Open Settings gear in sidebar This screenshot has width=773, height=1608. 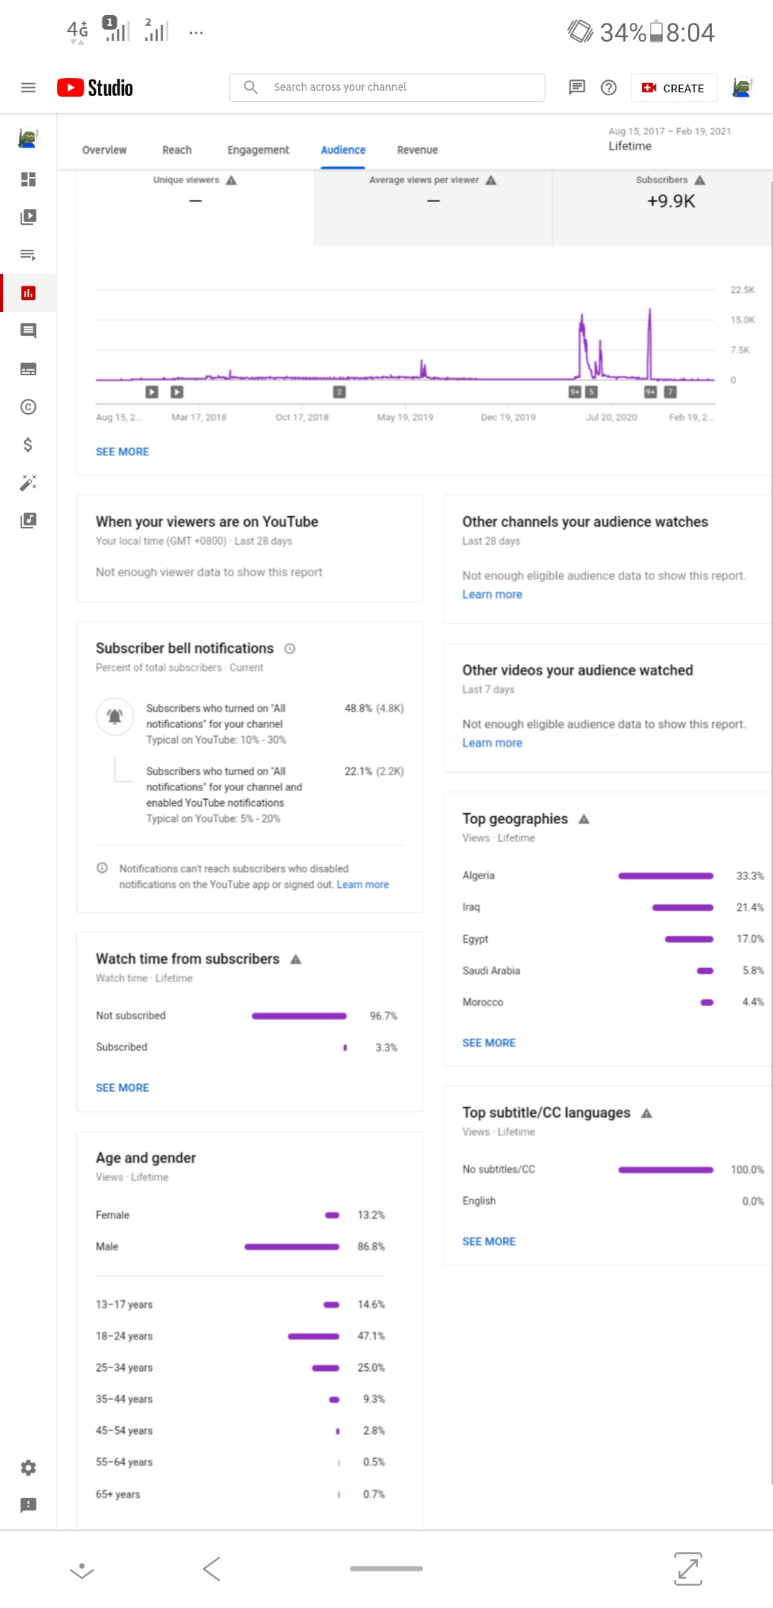[28, 1468]
